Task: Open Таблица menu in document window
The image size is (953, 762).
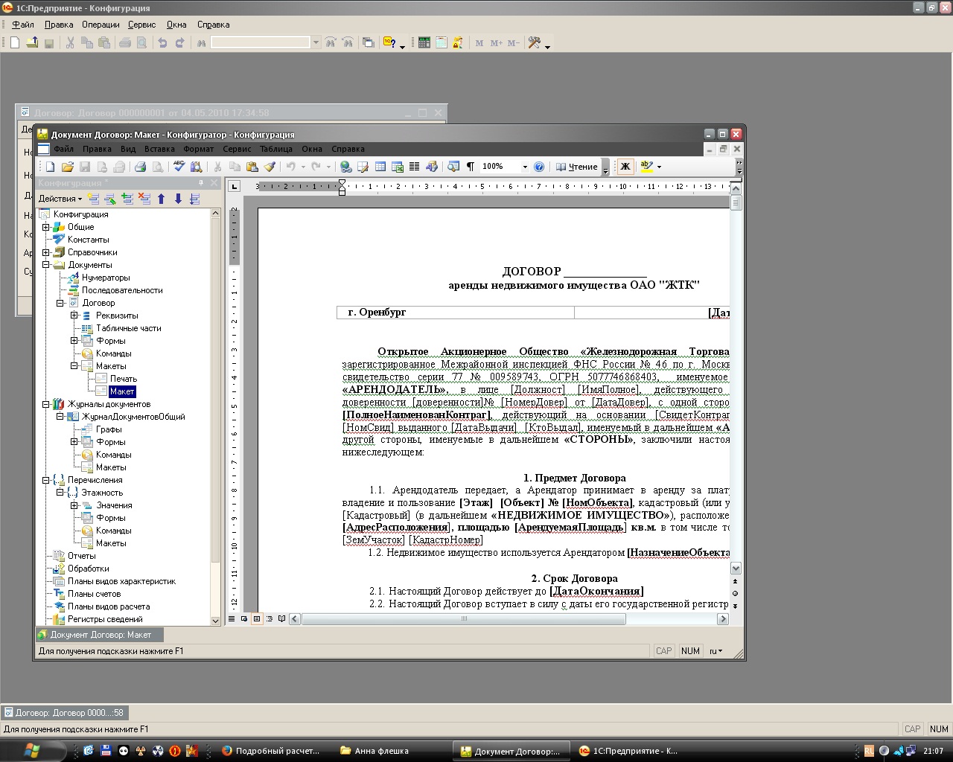Action: 276,149
